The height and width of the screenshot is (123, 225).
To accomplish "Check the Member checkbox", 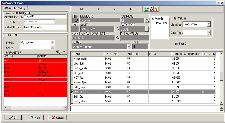I will pyautogui.click(x=153, y=18).
